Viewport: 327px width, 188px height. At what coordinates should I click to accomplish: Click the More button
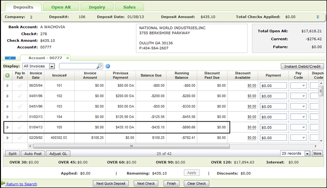(x=317, y=153)
